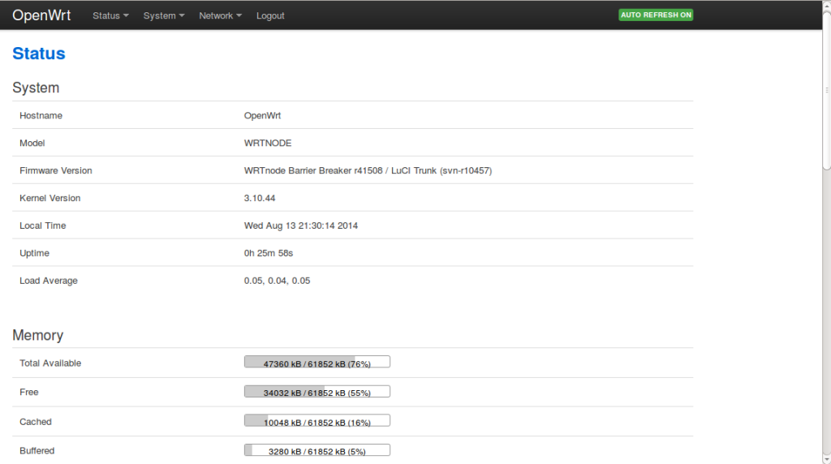Click the Total Available label

(x=50, y=363)
